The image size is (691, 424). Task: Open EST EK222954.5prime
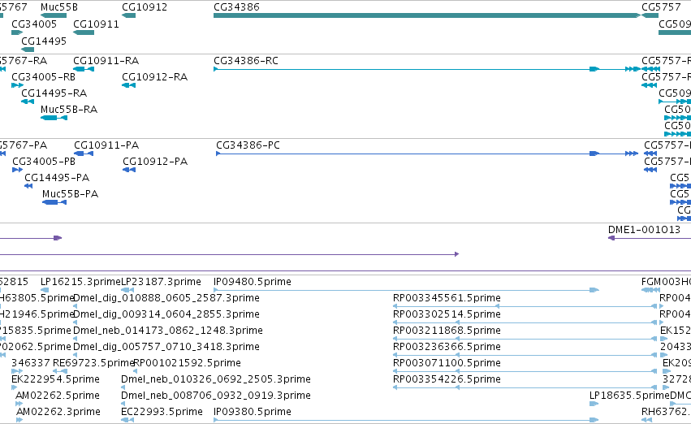point(55,380)
